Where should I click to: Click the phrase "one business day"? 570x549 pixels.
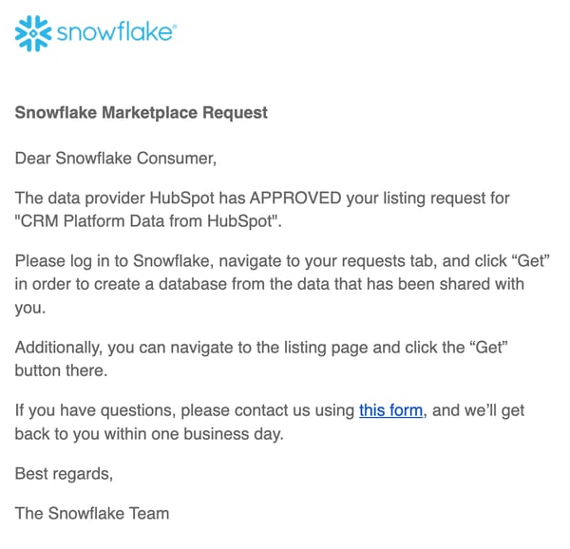click(x=217, y=434)
